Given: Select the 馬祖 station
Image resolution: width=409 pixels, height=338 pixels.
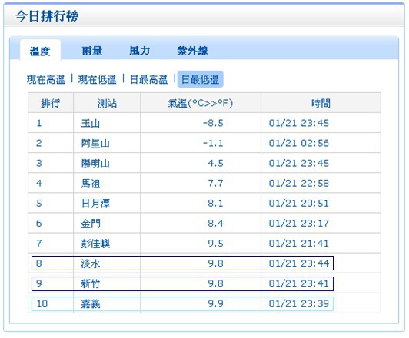Looking at the screenshot, I should 91,183.
